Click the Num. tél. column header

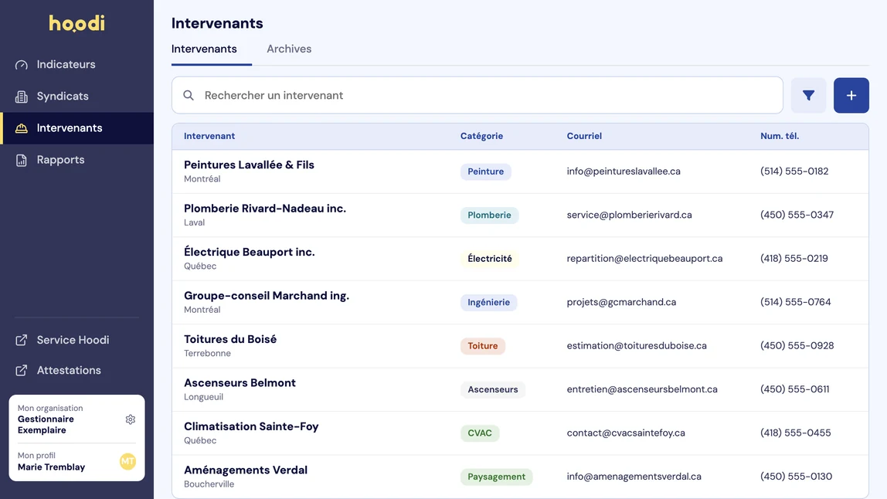coord(780,137)
